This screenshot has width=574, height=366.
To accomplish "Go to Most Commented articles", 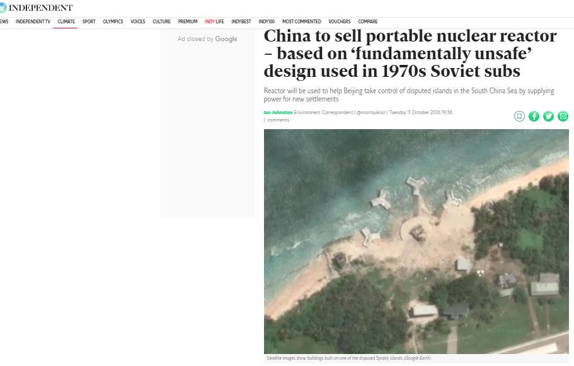I will pyautogui.click(x=302, y=21).
